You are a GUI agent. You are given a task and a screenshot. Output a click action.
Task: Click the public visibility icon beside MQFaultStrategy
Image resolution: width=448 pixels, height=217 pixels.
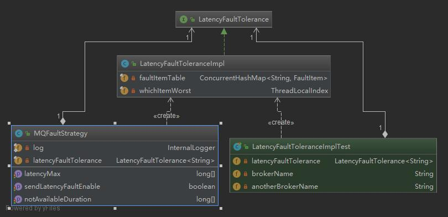tap(28, 133)
